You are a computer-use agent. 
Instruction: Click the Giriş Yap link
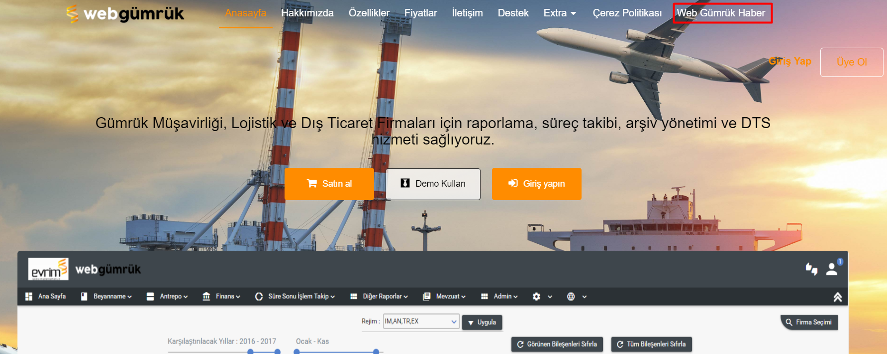(790, 61)
